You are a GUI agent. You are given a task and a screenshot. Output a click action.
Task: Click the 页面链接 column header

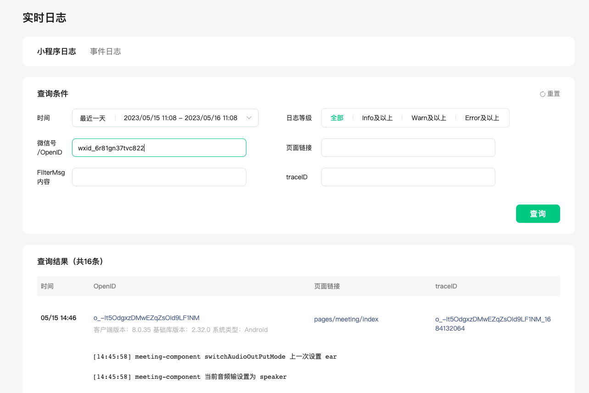tap(327, 286)
